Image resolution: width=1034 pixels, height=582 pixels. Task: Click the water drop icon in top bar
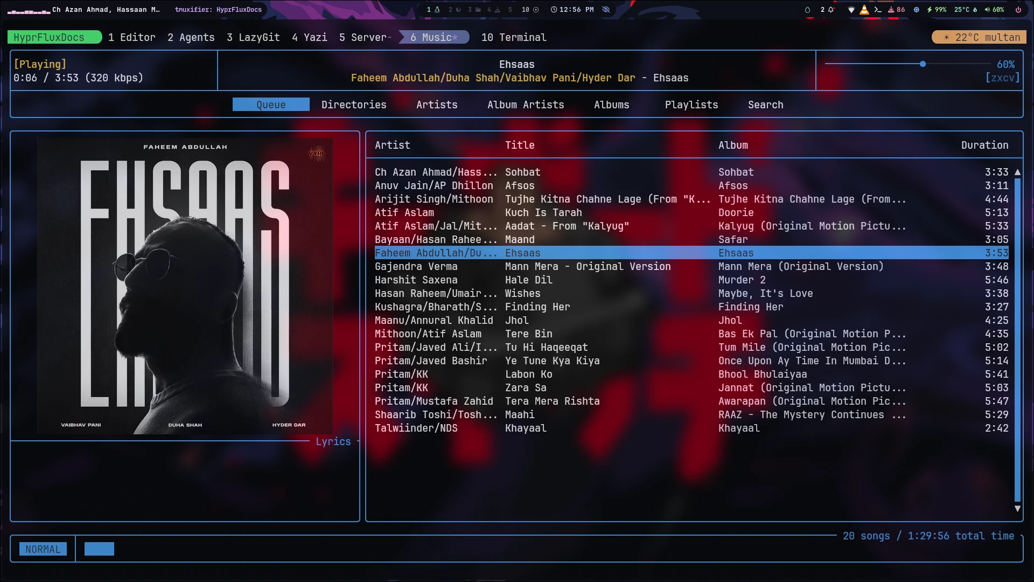(x=807, y=10)
